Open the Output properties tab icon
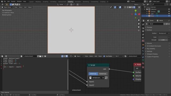 coord(143,31)
